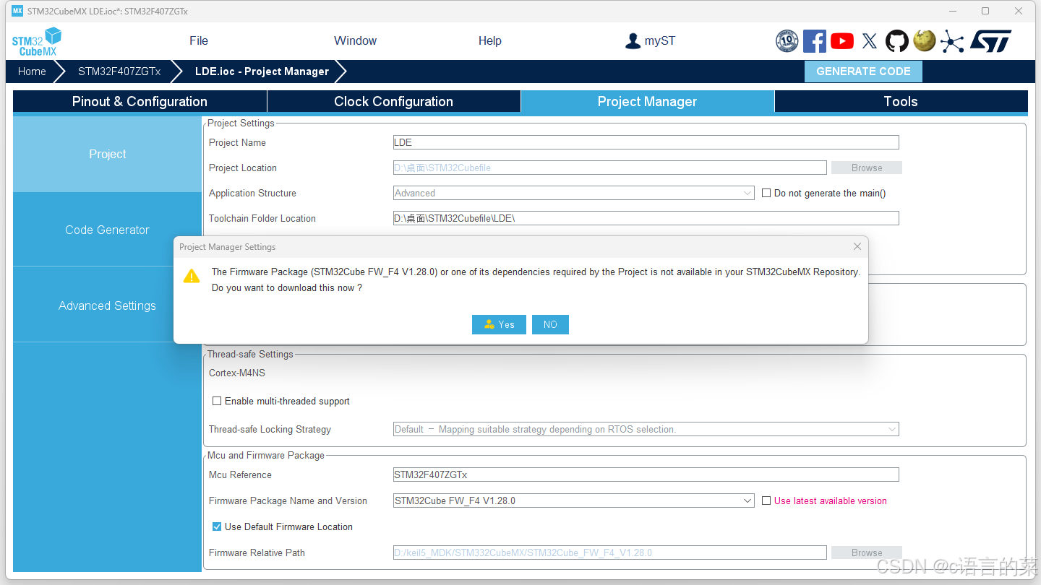1041x585 pixels.
Task: Click LDE.ioc - Project Manager breadcrumb
Action: [x=262, y=71]
